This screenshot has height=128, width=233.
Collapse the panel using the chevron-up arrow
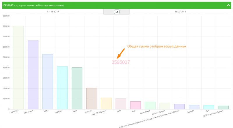pyautogui.click(x=229, y=5)
